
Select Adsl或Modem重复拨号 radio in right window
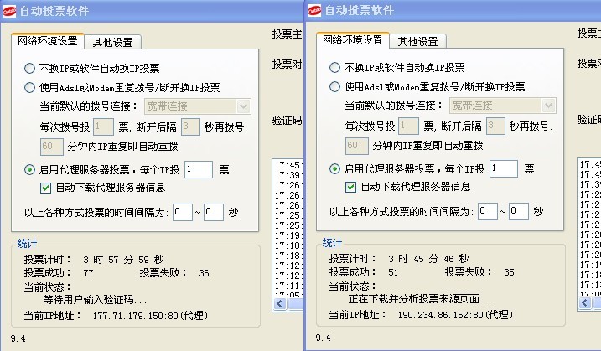(x=335, y=86)
